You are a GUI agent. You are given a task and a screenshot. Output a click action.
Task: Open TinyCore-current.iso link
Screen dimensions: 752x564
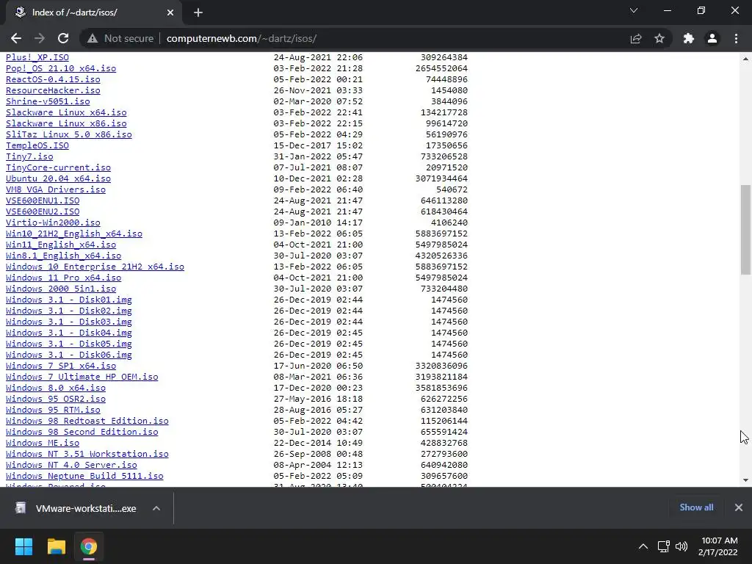[59, 167]
